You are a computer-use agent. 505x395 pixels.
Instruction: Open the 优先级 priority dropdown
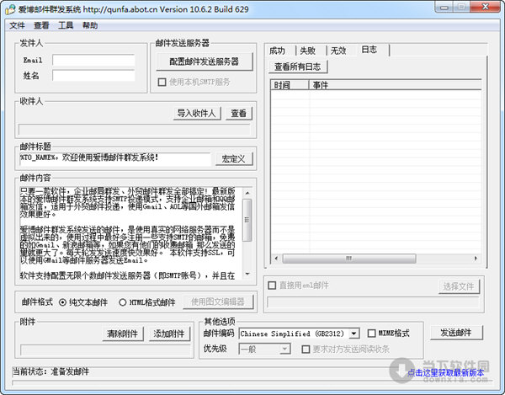284,349
